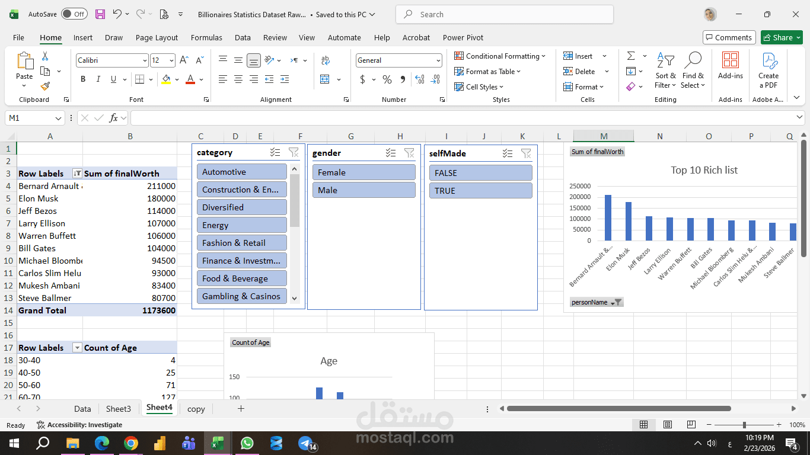Click the Share button
The height and width of the screenshot is (455, 810).
click(782, 37)
